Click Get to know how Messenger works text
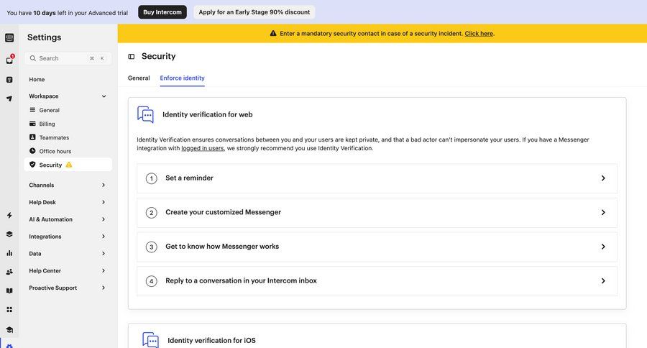This screenshot has width=647, height=348. click(x=222, y=247)
